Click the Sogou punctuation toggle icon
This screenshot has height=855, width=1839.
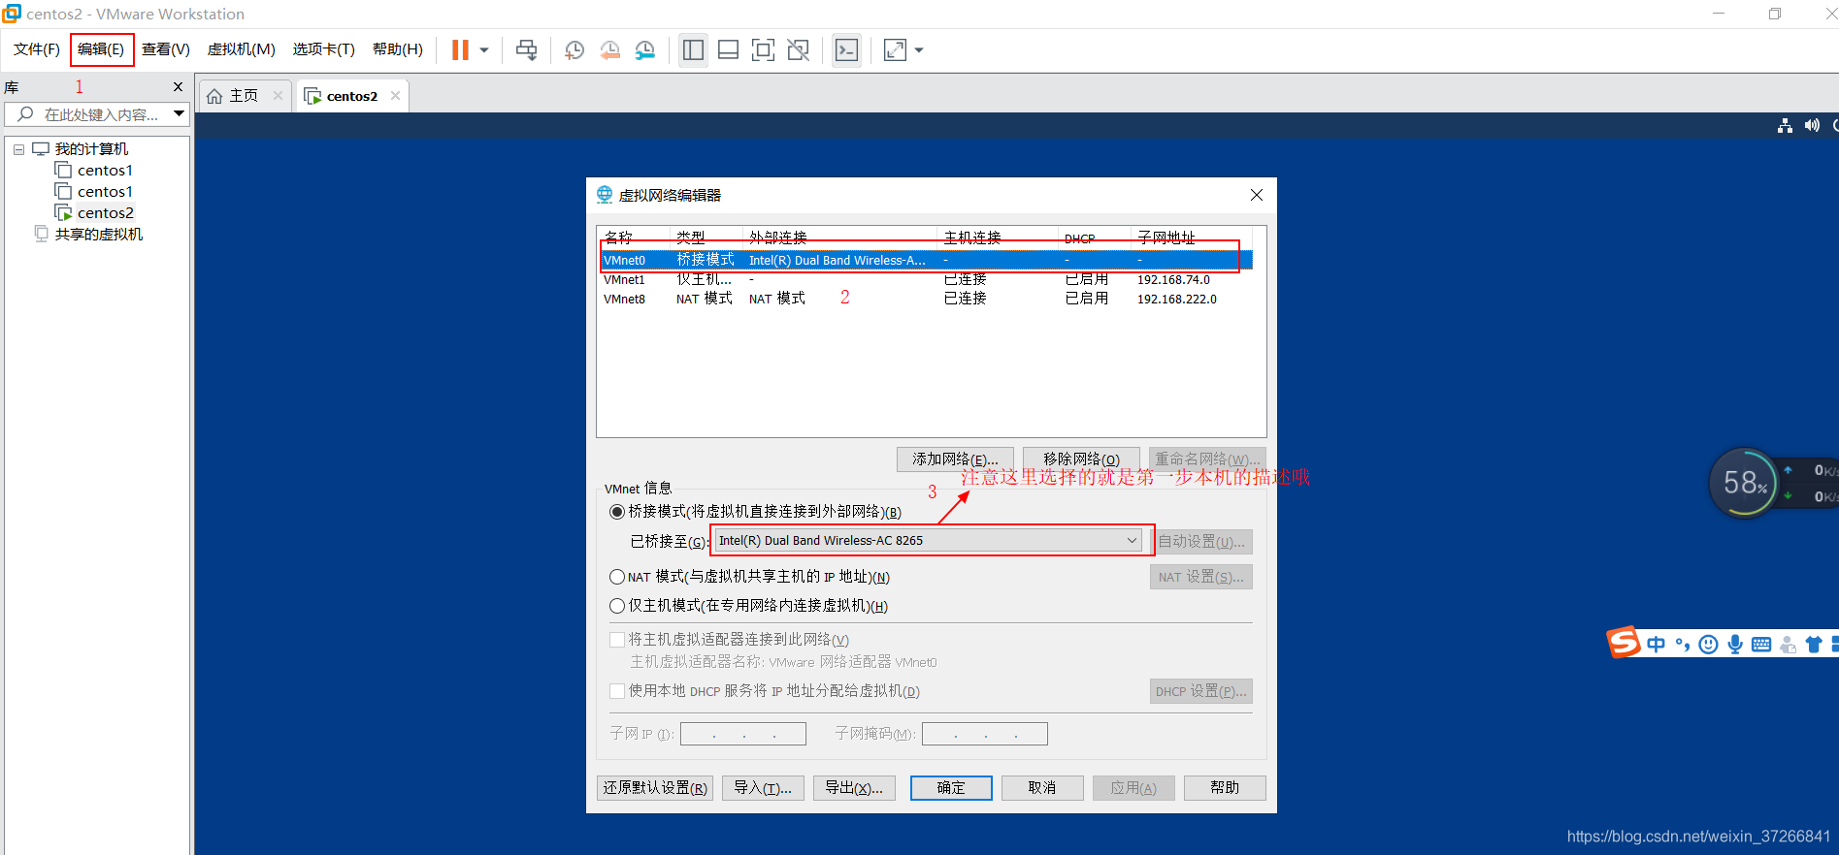[x=1682, y=645]
